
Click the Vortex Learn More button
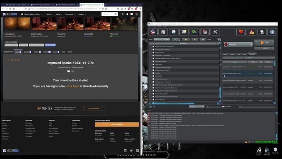pos(94,108)
